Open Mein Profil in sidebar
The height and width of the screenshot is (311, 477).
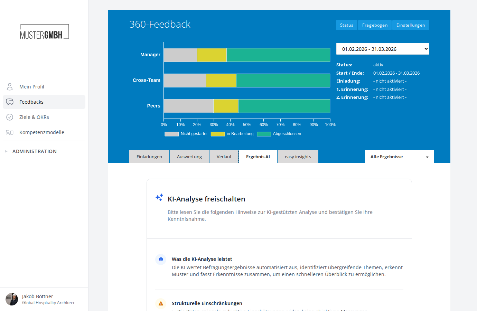click(x=44, y=87)
